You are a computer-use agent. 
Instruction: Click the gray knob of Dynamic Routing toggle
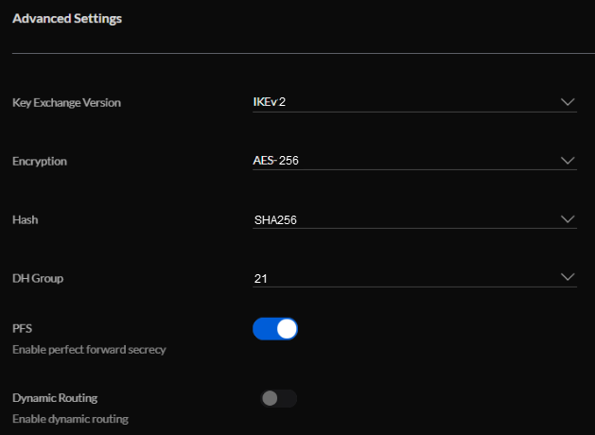coord(271,398)
